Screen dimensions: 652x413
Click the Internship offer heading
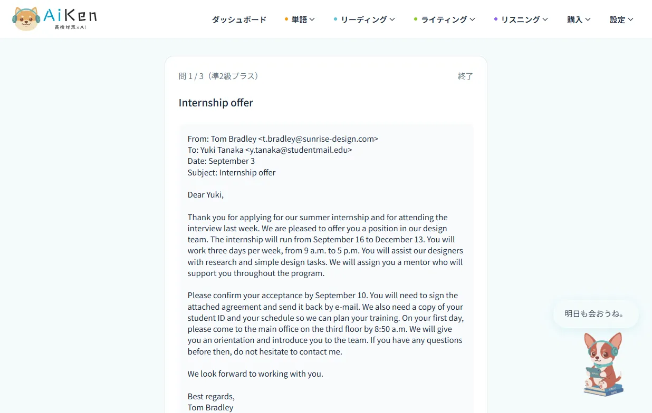coord(216,103)
